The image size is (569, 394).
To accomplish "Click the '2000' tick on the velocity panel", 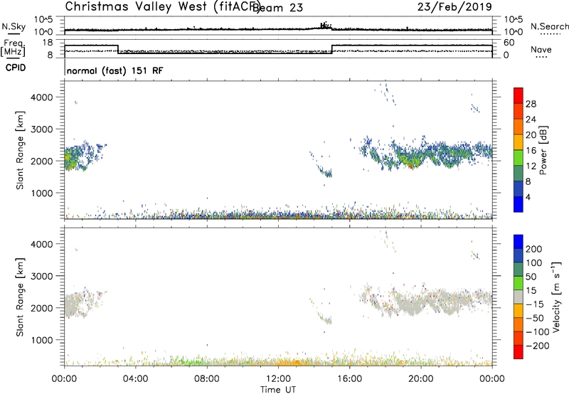I will (42, 308).
